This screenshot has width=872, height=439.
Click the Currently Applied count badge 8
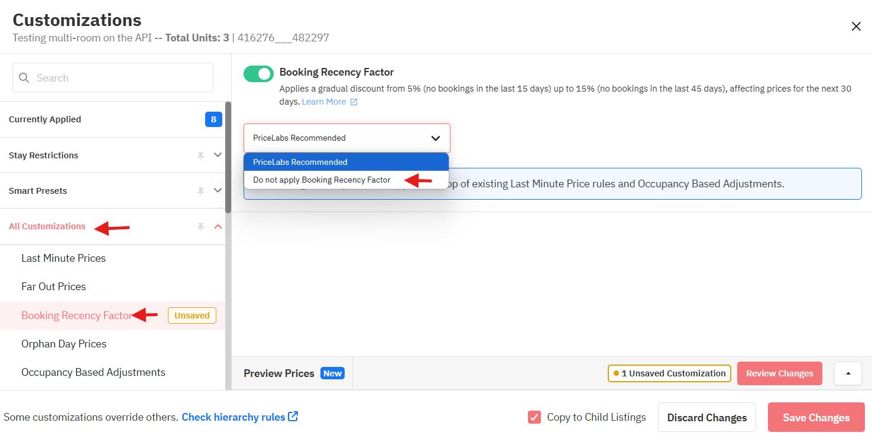pyautogui.click(x=213, y=119)
